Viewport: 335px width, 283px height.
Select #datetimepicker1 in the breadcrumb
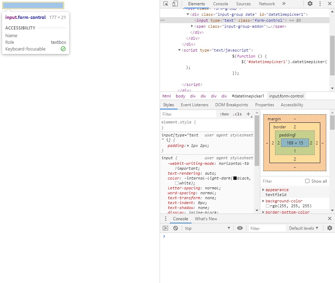(248, 96)
